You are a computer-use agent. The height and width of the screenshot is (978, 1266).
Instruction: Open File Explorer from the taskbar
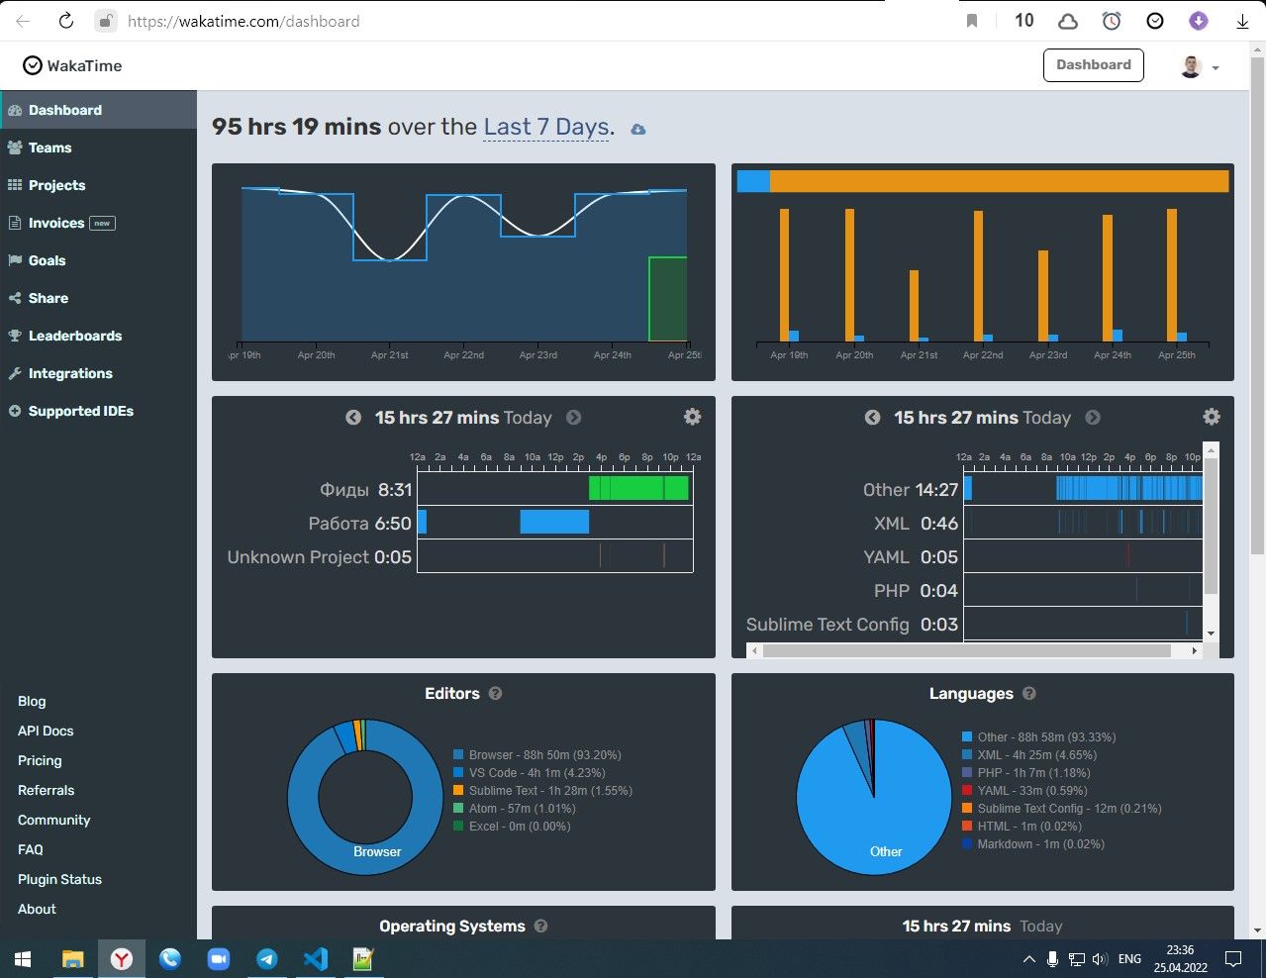point(73,958)
